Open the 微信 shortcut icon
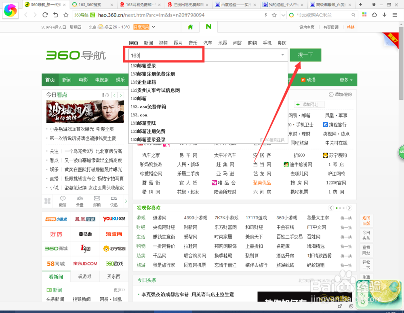The image size is (404, 313). tap(63, 201)
